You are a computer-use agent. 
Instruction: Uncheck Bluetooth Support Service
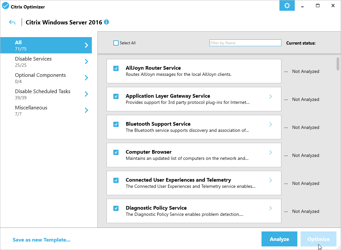point(116,124)
